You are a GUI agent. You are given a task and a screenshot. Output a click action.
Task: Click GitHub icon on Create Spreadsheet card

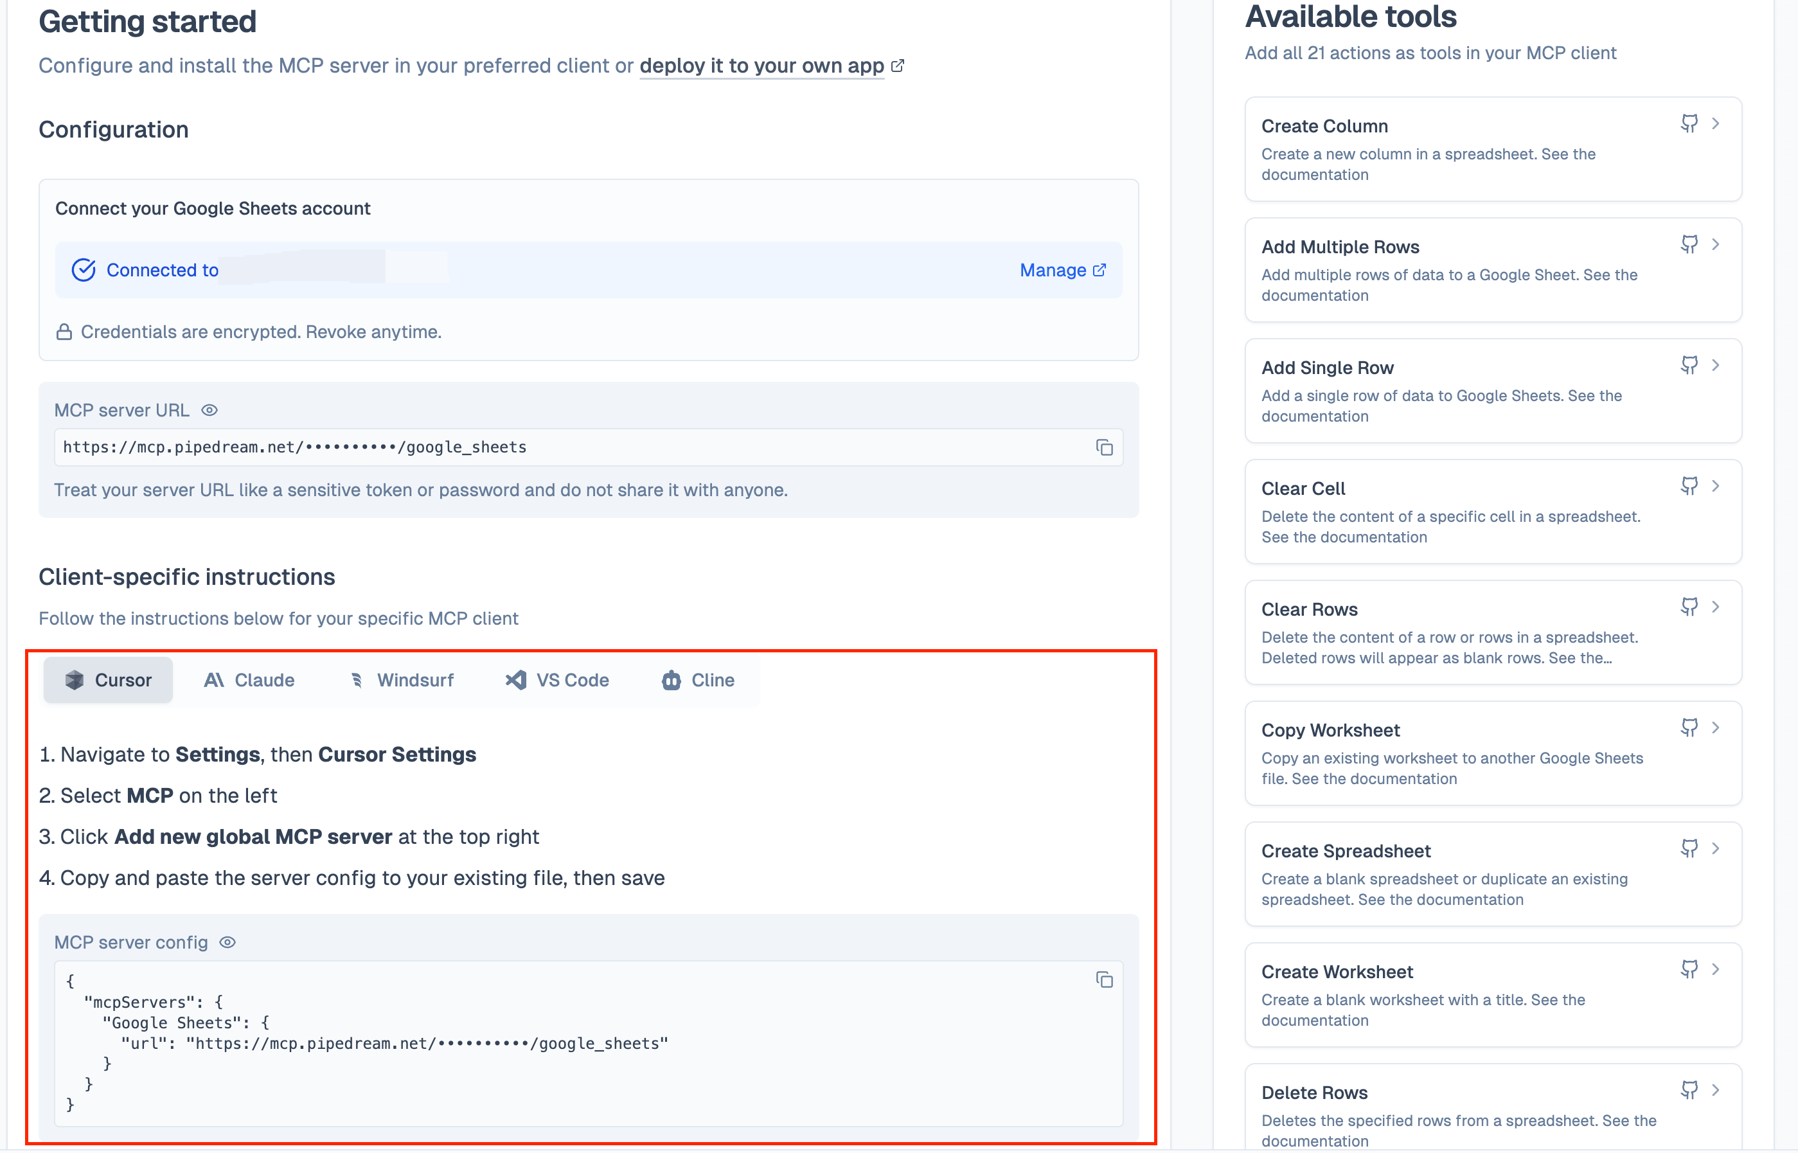[1689, 848]
